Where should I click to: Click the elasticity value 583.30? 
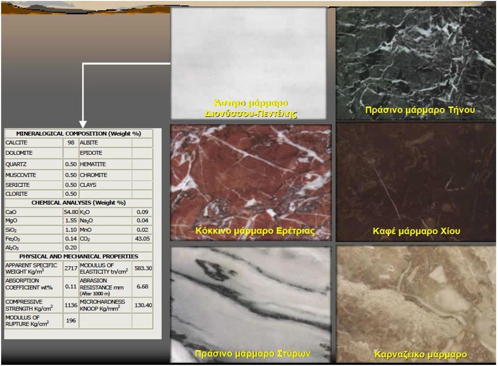click(x=143, y=269)
